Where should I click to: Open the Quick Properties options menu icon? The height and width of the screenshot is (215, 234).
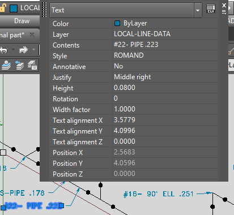click(224, 12)
